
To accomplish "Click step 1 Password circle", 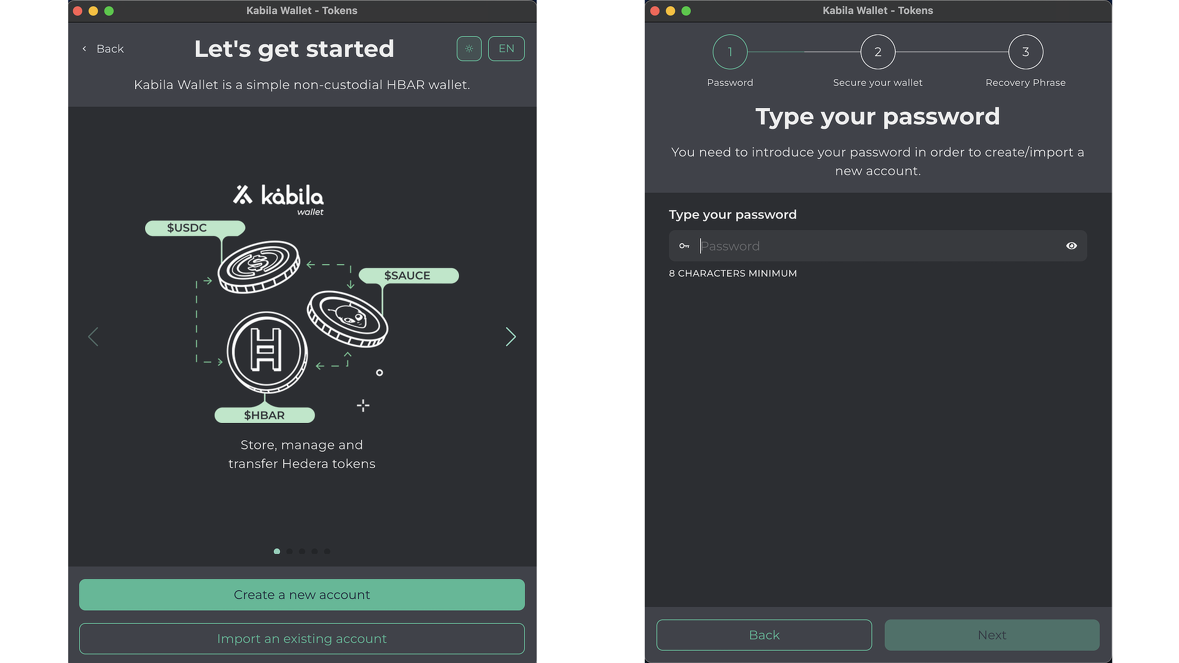I will 730,52.
